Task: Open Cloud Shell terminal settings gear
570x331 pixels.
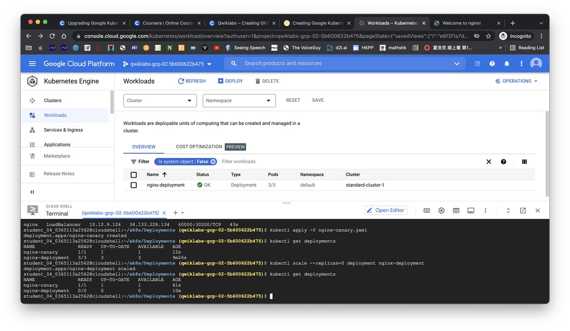Action: (x=441, y=210)
